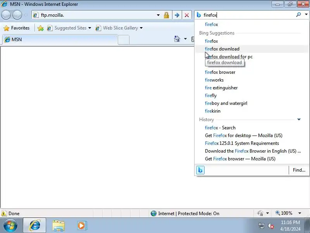
Task: Open a new blank tab
Action: [124, 40]
